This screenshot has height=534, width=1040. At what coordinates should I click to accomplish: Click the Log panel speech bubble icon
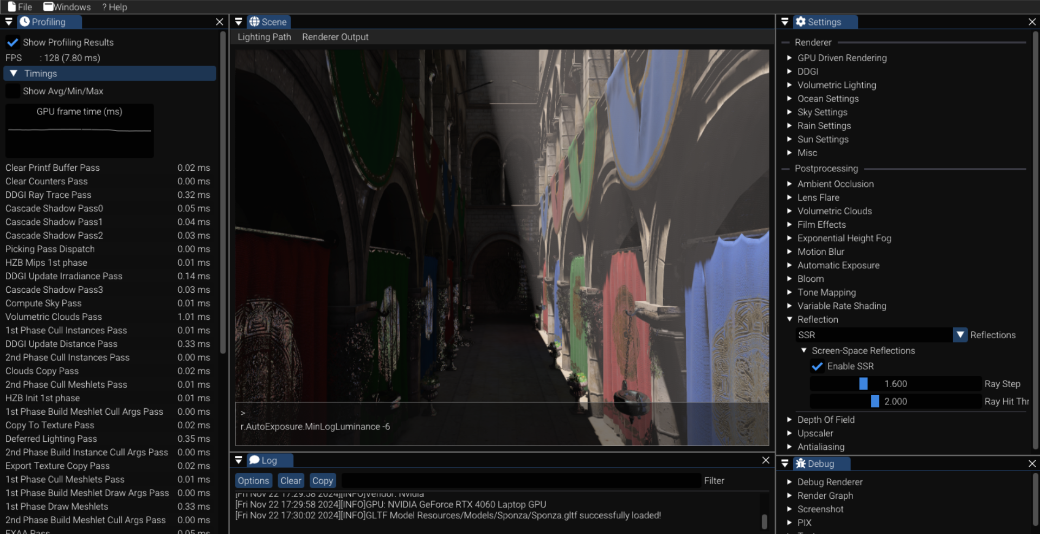[254, 460]
